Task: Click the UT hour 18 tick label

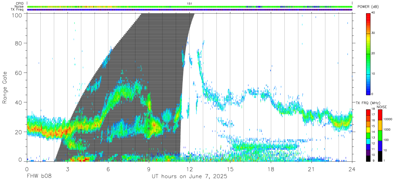Action: coord(271,169)
